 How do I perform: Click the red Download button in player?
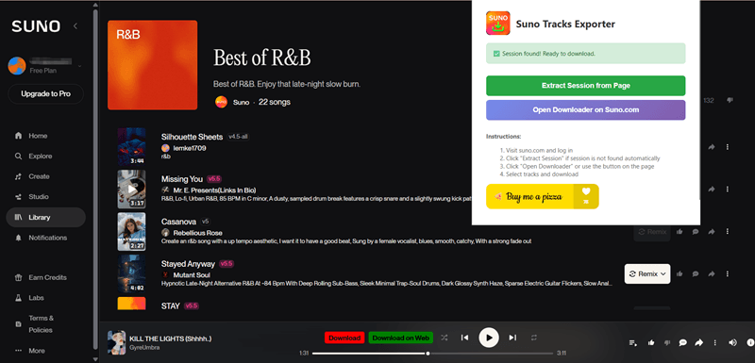coord(344,338)
